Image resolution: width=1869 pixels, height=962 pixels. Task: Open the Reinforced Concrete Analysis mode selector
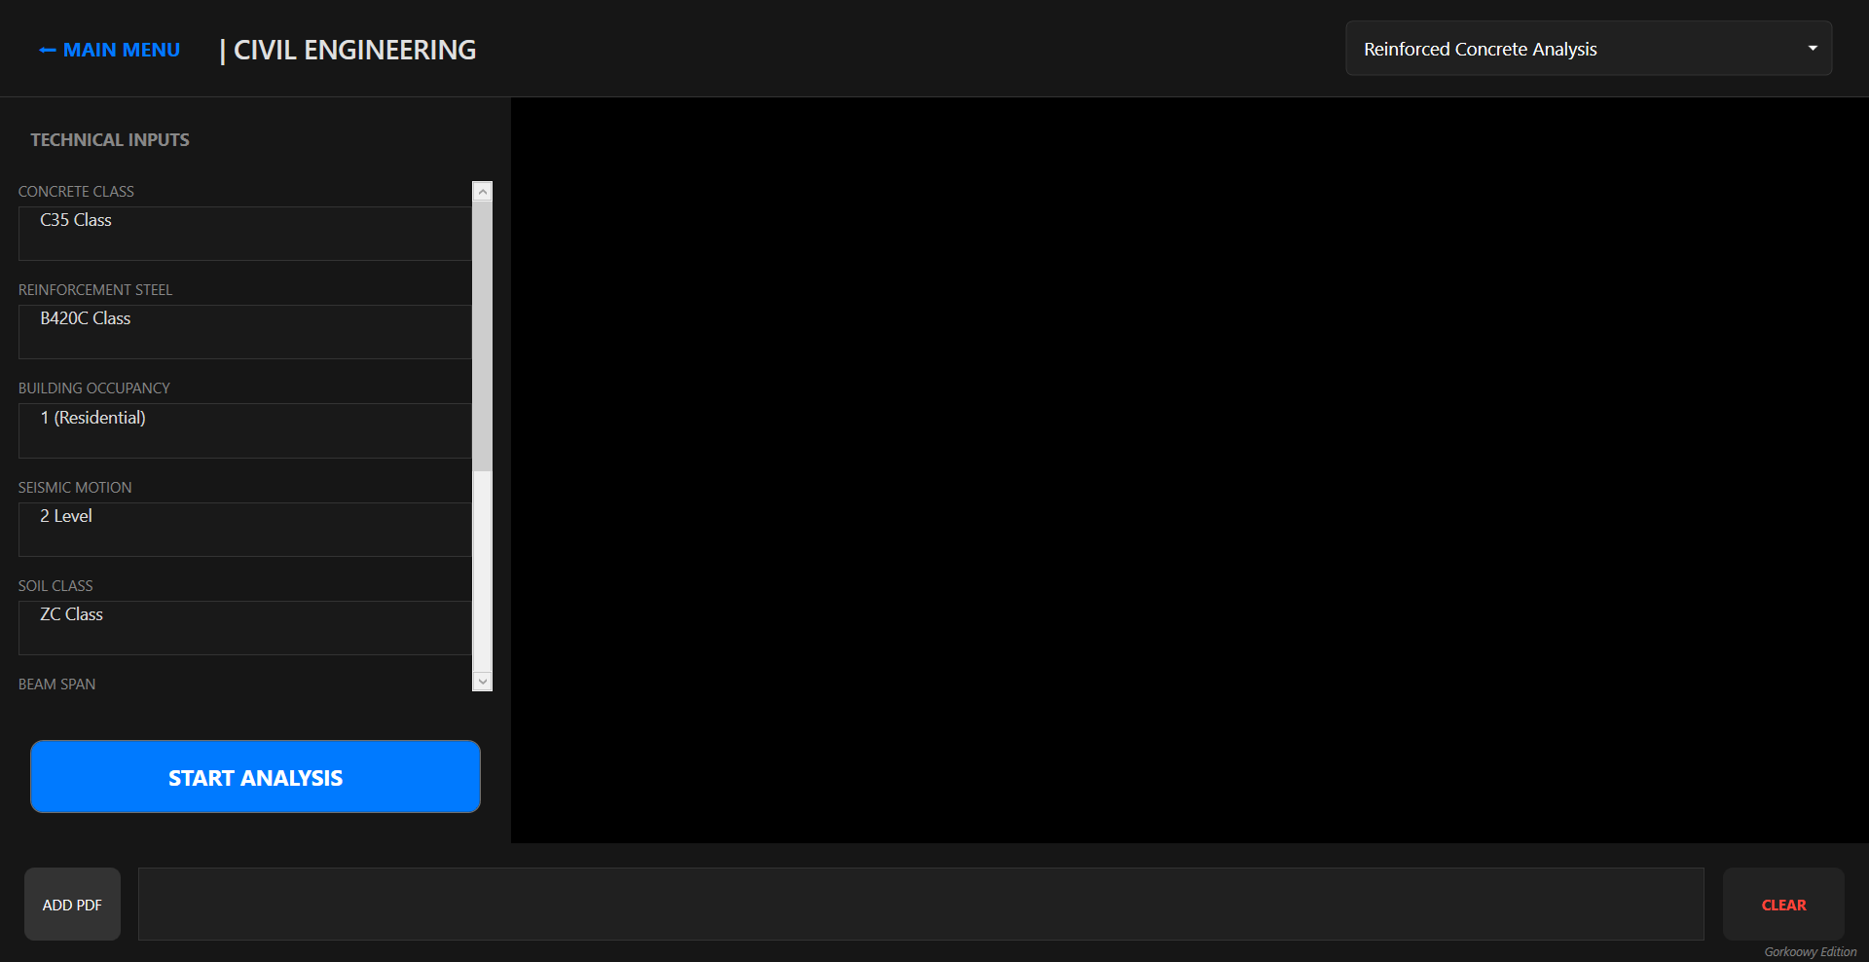pyautogui.click(x=1587, y=48)
